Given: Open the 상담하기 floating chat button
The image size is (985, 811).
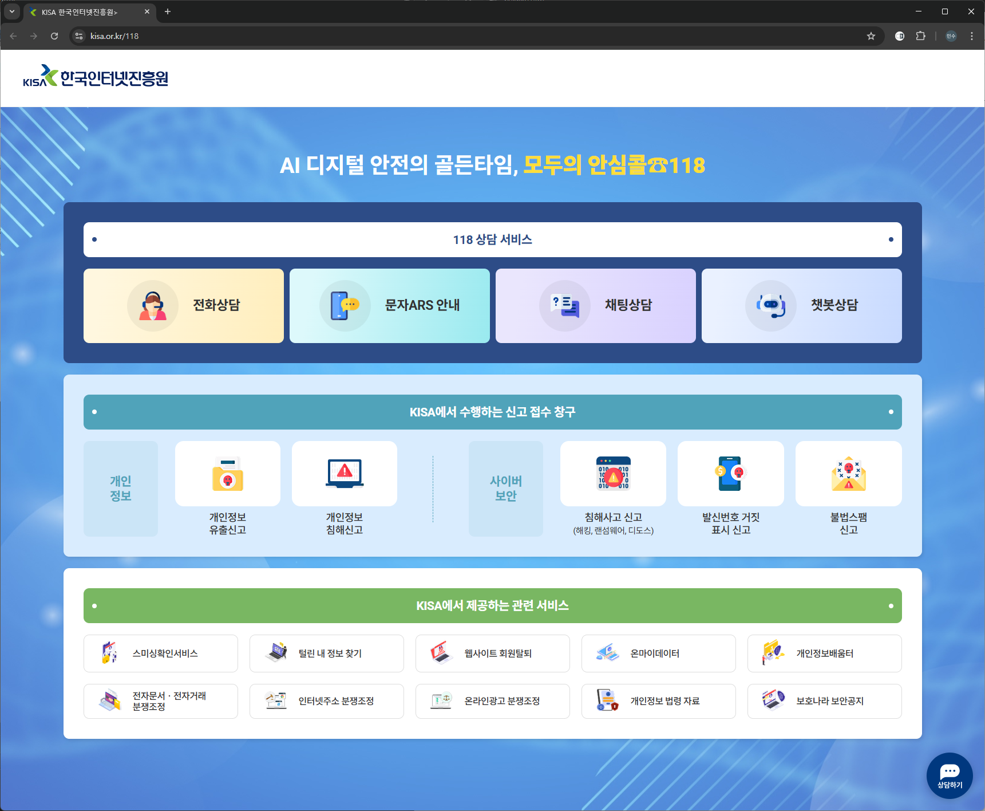Looking at the screenshot, I should [950, 775].
